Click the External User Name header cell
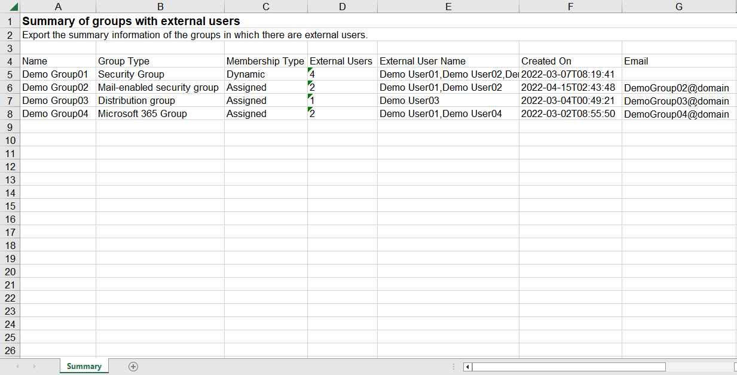737x375 pixels. point(448,60)
